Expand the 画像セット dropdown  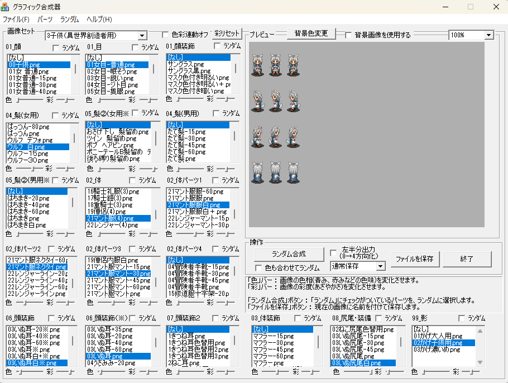pos(142,35)
